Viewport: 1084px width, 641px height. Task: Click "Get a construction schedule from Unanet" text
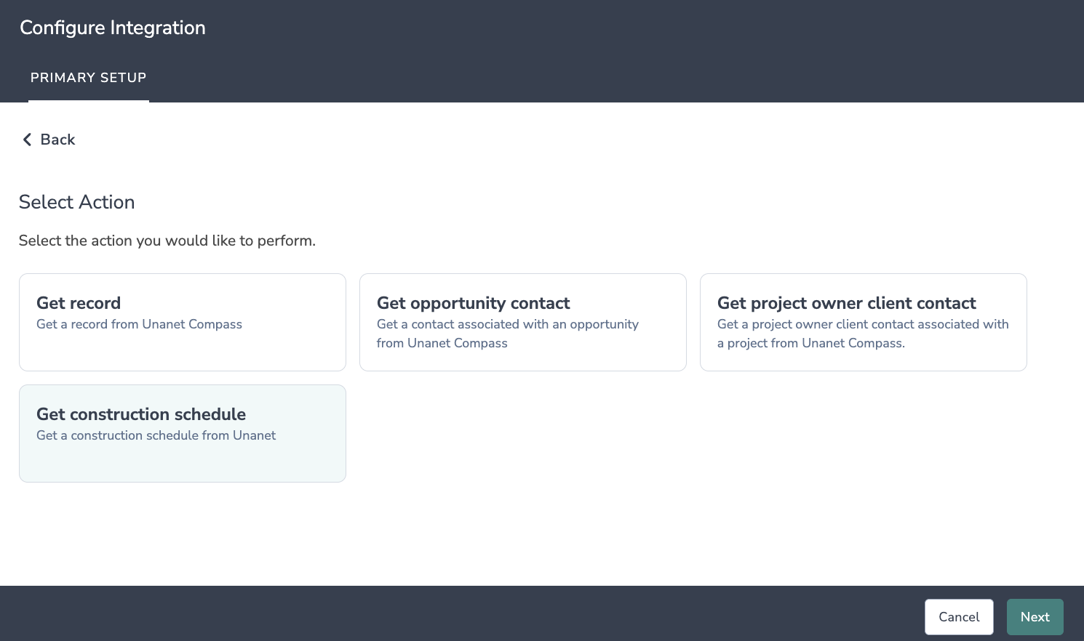[x=156, y=435]
